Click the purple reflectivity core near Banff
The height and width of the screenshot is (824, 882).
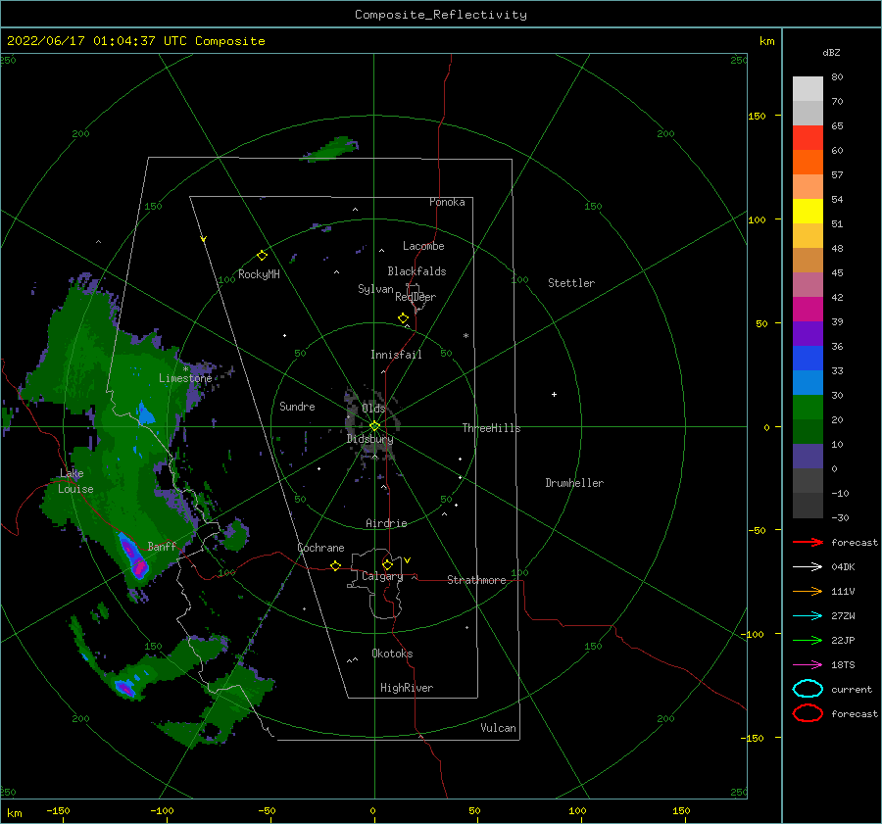click(134, 557)
